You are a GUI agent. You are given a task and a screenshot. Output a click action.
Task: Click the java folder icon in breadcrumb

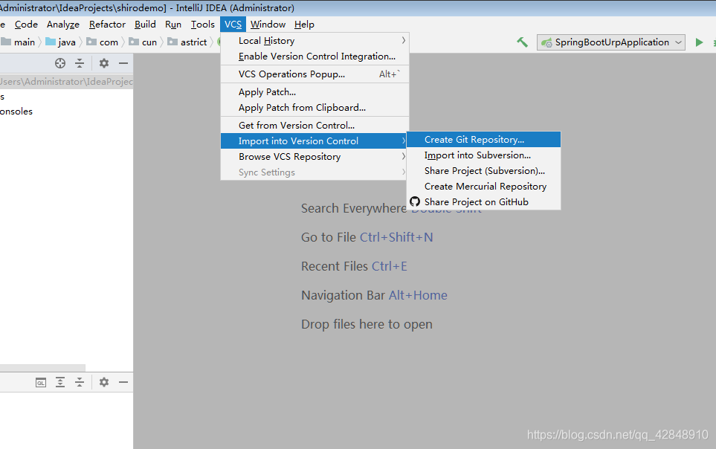51,42
